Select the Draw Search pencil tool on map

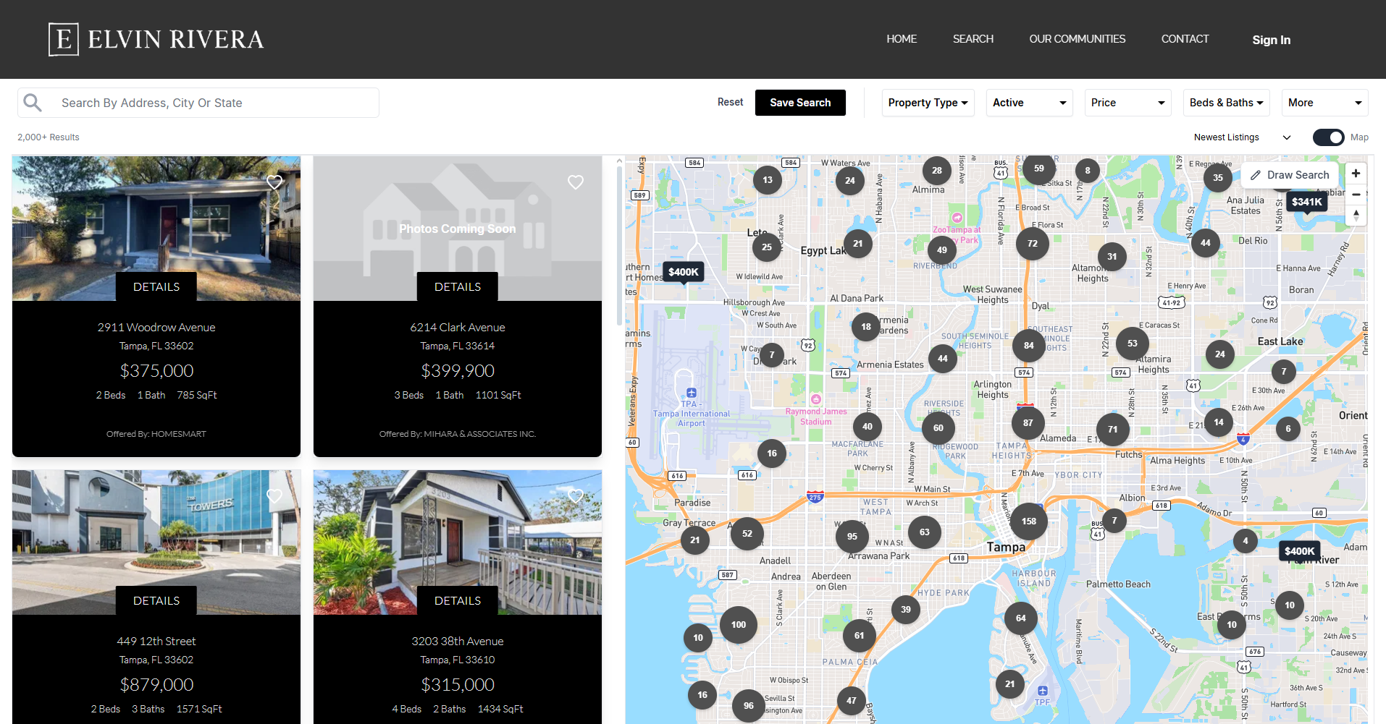point(1290,175)
